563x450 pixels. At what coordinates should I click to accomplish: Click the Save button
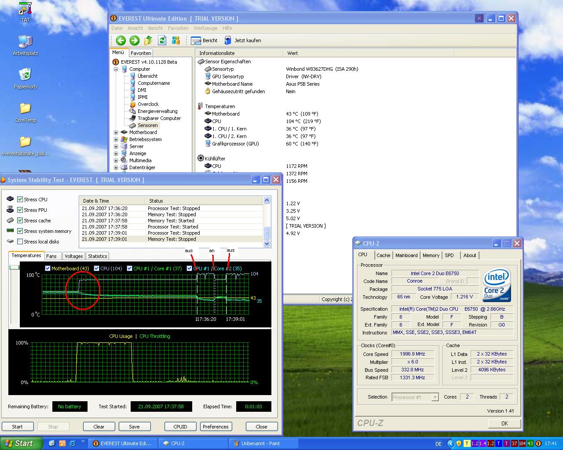(x=134, y=427)
